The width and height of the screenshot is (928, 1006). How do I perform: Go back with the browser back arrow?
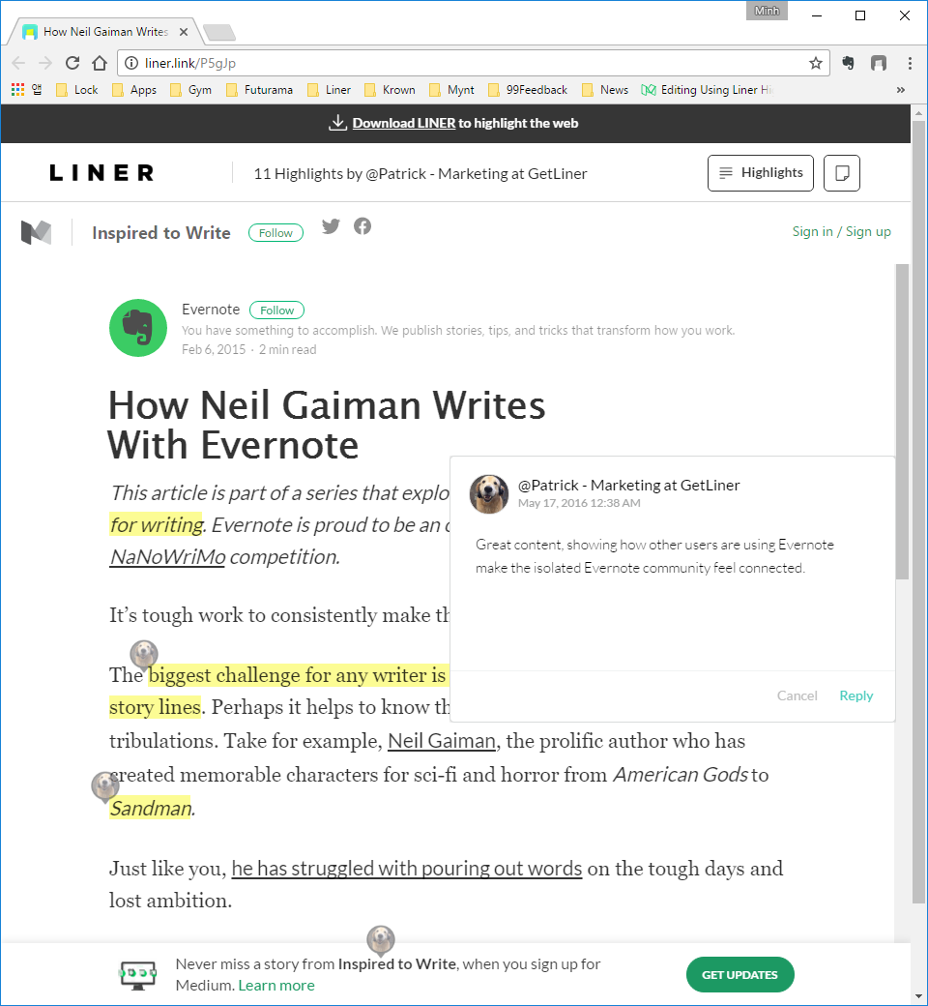coord(18,63)
